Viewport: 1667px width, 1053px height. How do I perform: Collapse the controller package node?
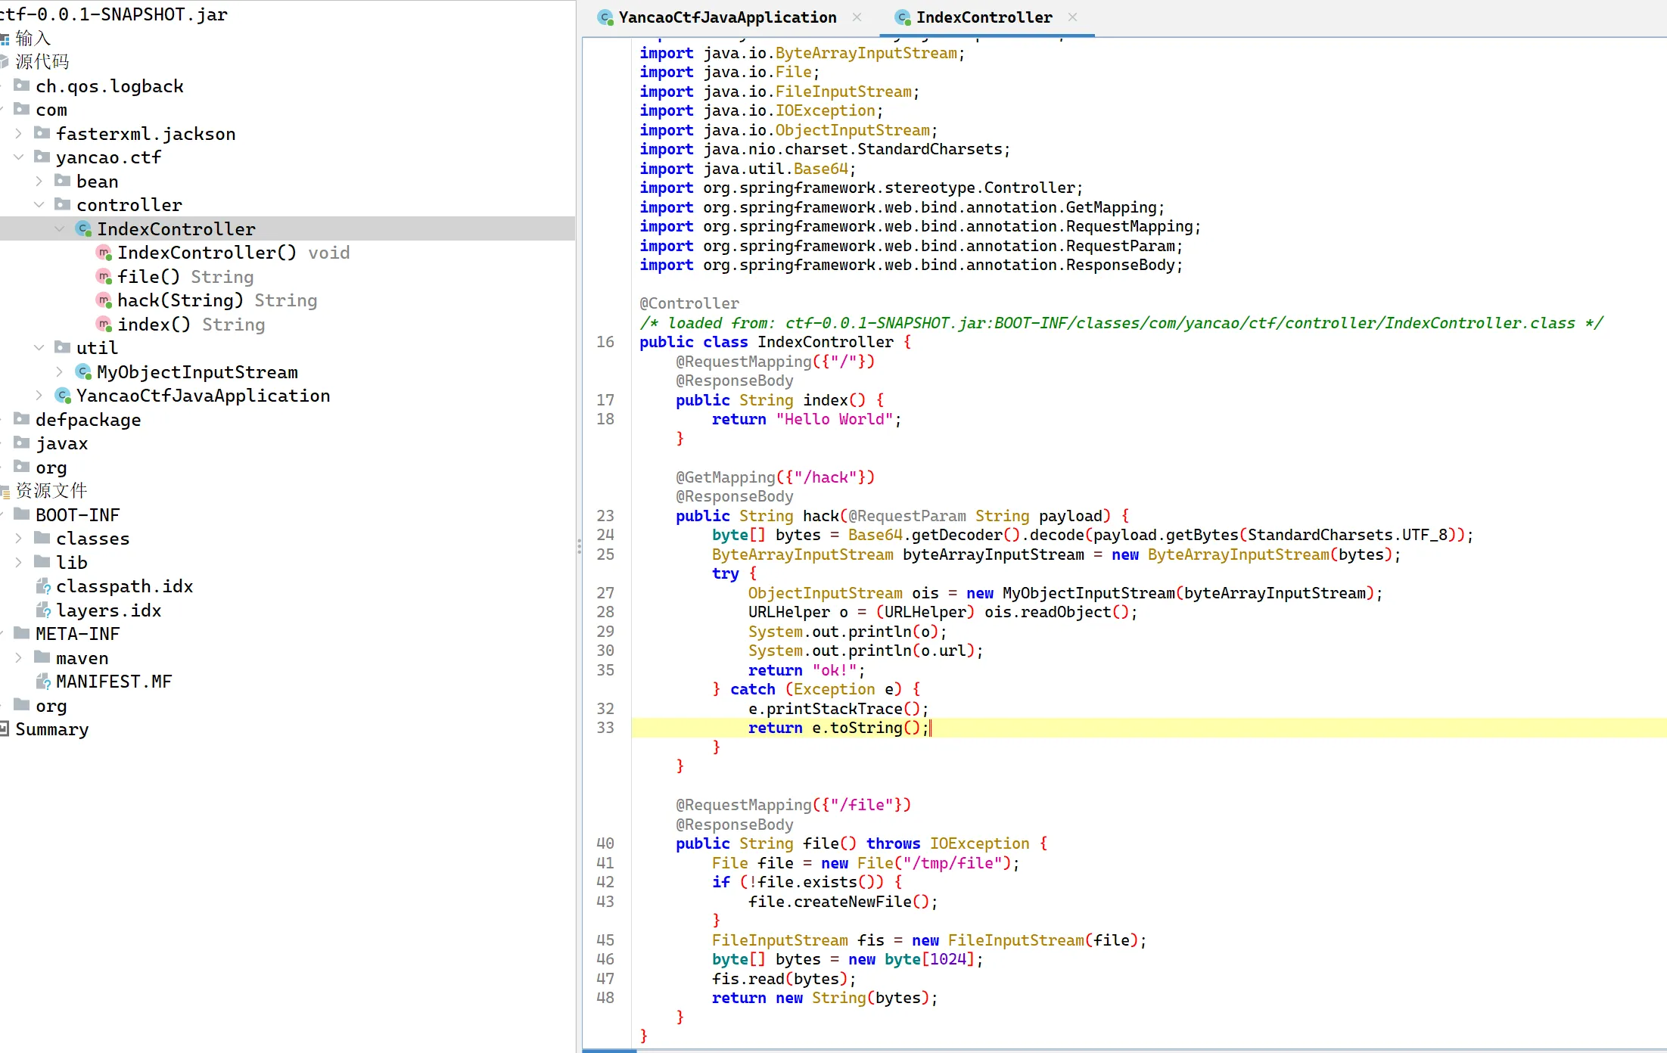[39, 205]
